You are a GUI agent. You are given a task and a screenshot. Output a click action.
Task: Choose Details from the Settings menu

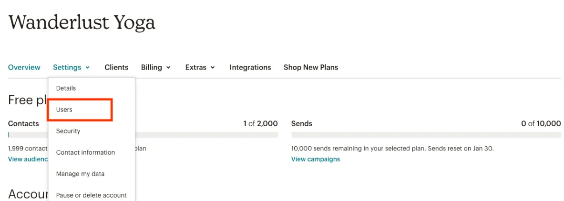(66, 88)
